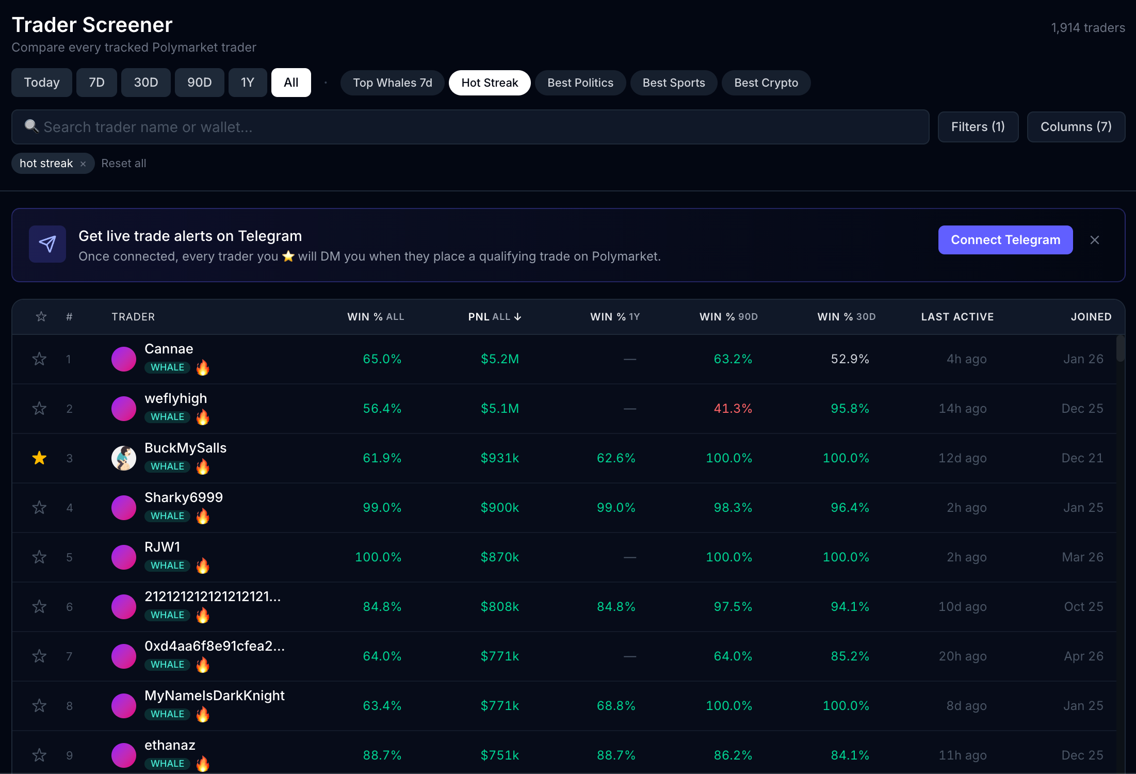Viewport: 1136px width, 774px height.
Task: Select the 90D time range
Action: point(200,83)
